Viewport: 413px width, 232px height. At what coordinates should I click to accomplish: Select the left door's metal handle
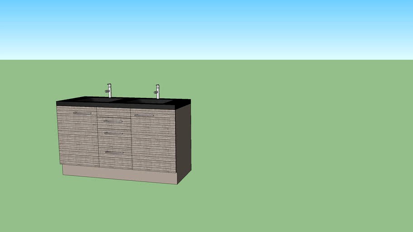click(82, 113)
